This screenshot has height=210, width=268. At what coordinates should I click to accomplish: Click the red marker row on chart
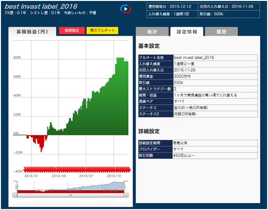tap(77, 170)
